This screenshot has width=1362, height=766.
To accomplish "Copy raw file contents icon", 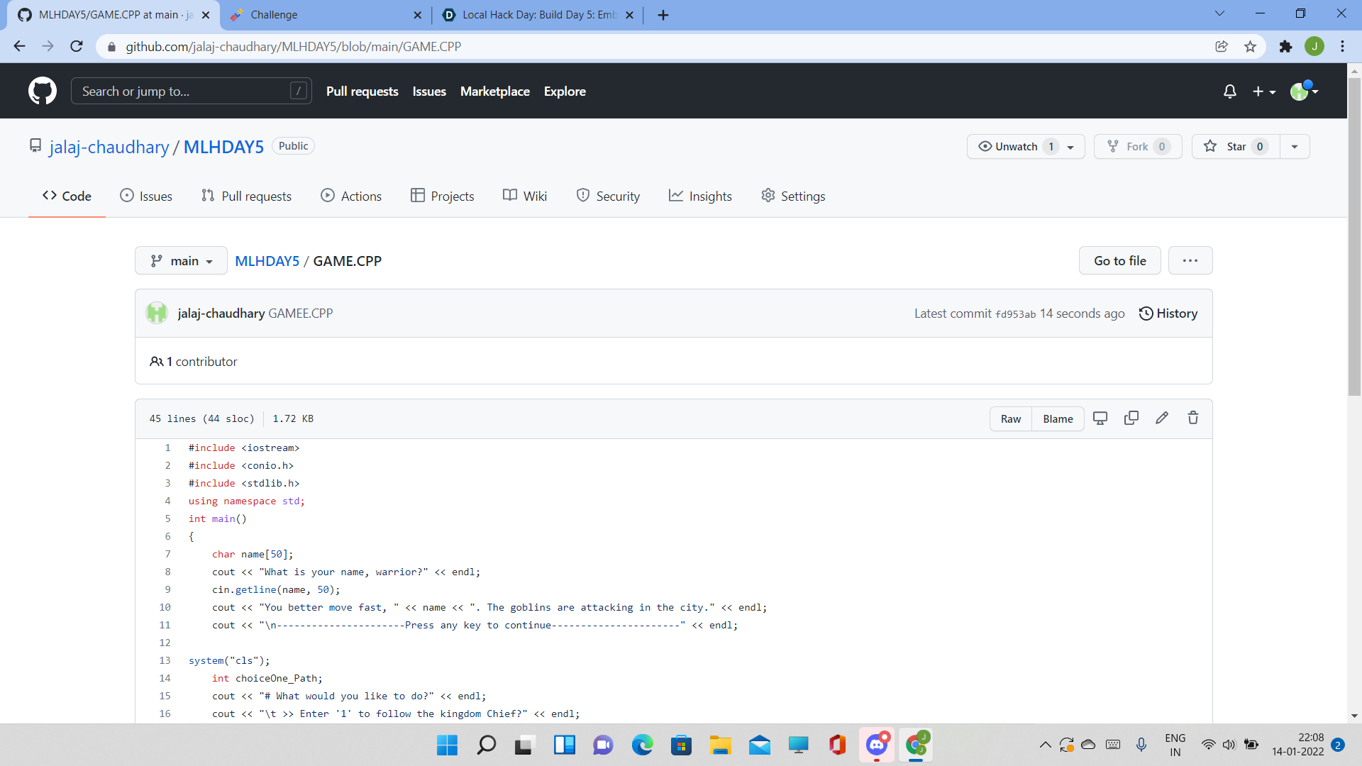I will point(1131,418).
